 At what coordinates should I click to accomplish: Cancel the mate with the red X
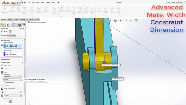click(x=4, y=32)
